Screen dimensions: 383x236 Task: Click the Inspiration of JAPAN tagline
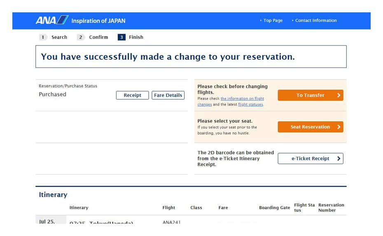(x=98, y=21)
